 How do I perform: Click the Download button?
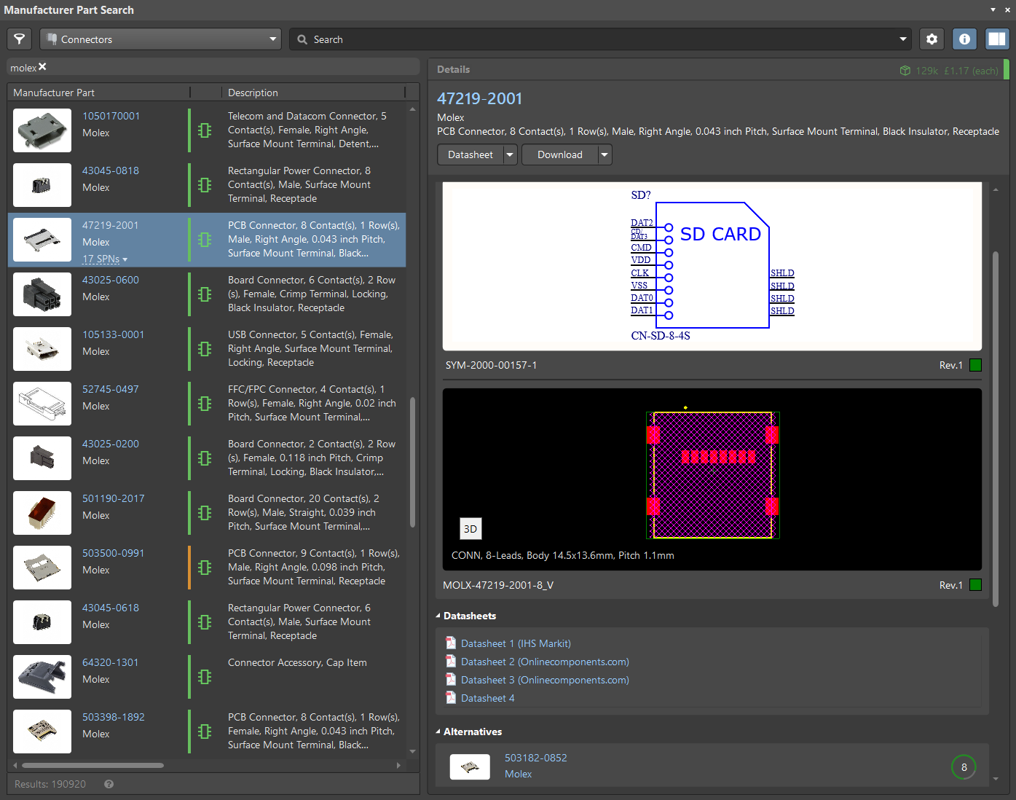tap(560, 154)
